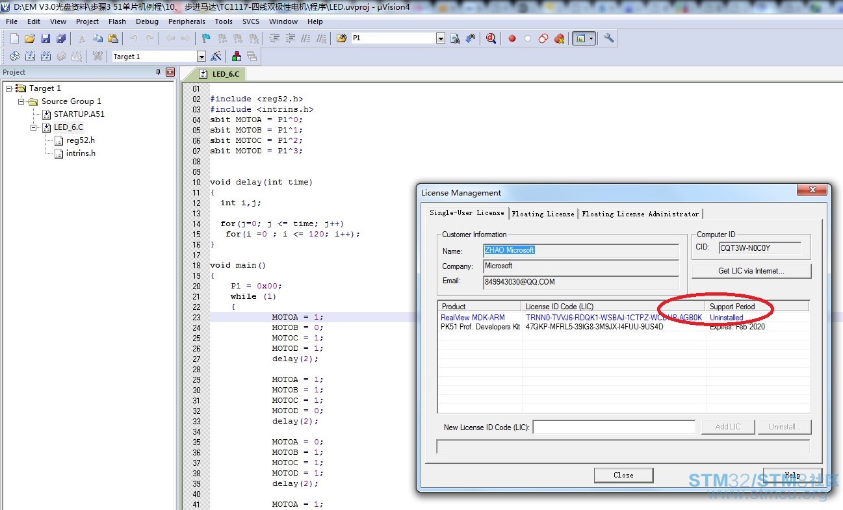This screenshot has width=843, height=510.
Task: Switch to the Floating License tab
Action: pyautogui.click(x=543, y=214)
